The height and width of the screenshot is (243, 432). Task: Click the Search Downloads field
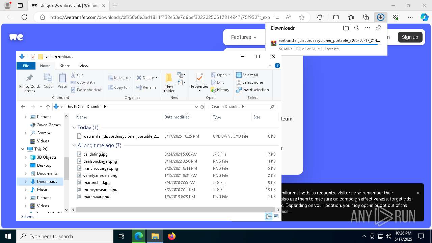click(243, 107)
